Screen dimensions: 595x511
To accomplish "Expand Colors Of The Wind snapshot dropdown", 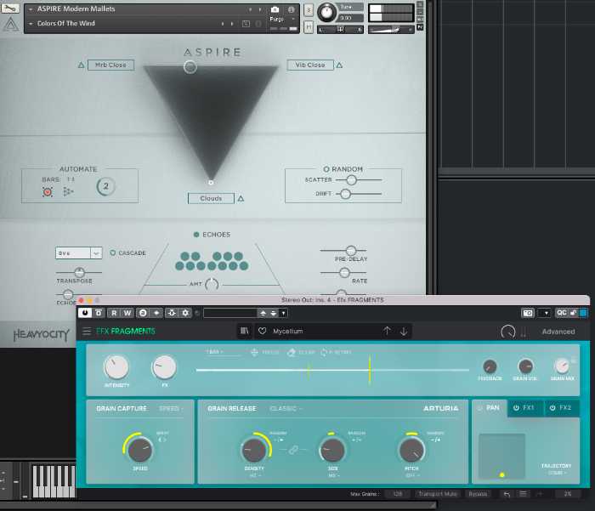I will pyautogui.click(x=31, y=24).
